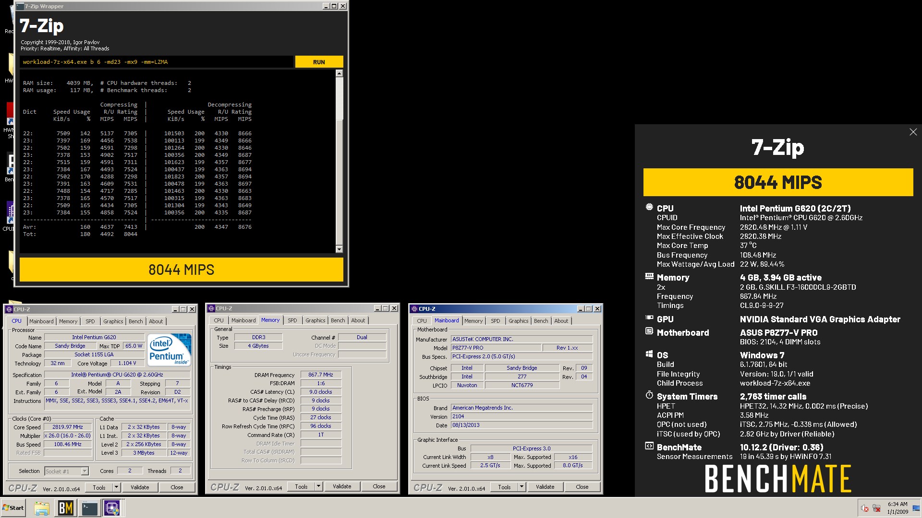Click the CPU section icon in BenchMate

pyautogui.click(x=649, y=208)
